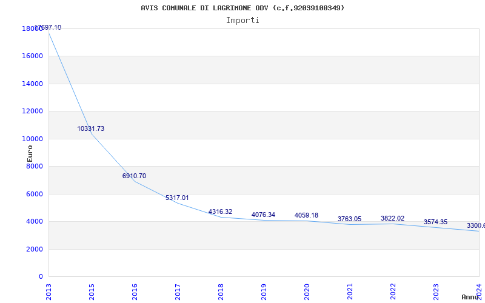Click the 16000 y-axis tick label
Screen dimensions: 485x303
click(32, 56)
